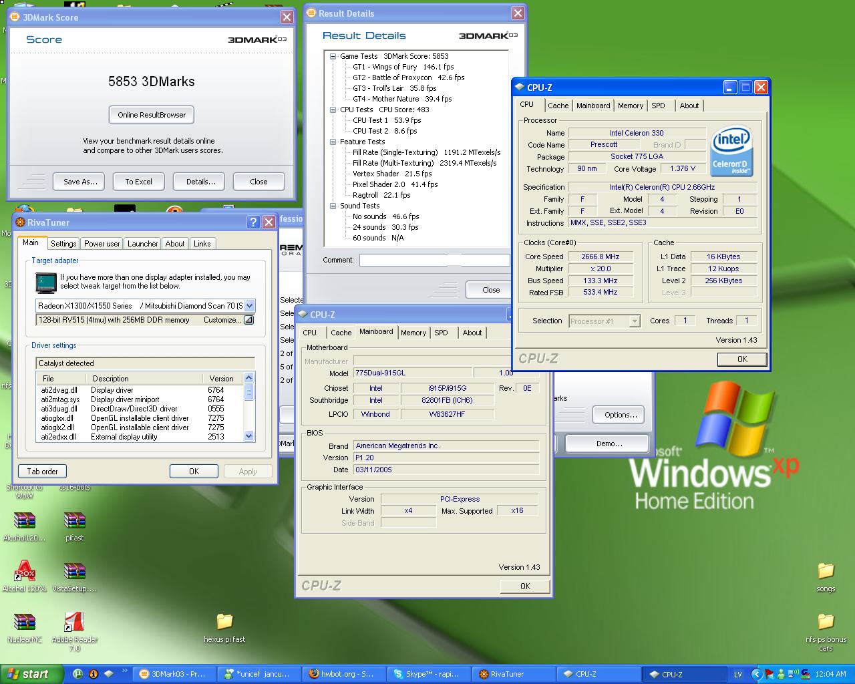Viewport: 855px width, 684px height.
Task: Click the network connection tray icon
Action: (793, 675)
